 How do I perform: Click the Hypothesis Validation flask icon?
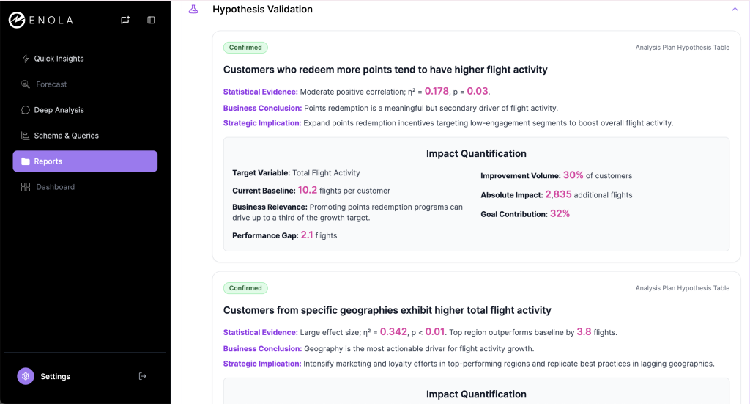[x=193, y=9]
